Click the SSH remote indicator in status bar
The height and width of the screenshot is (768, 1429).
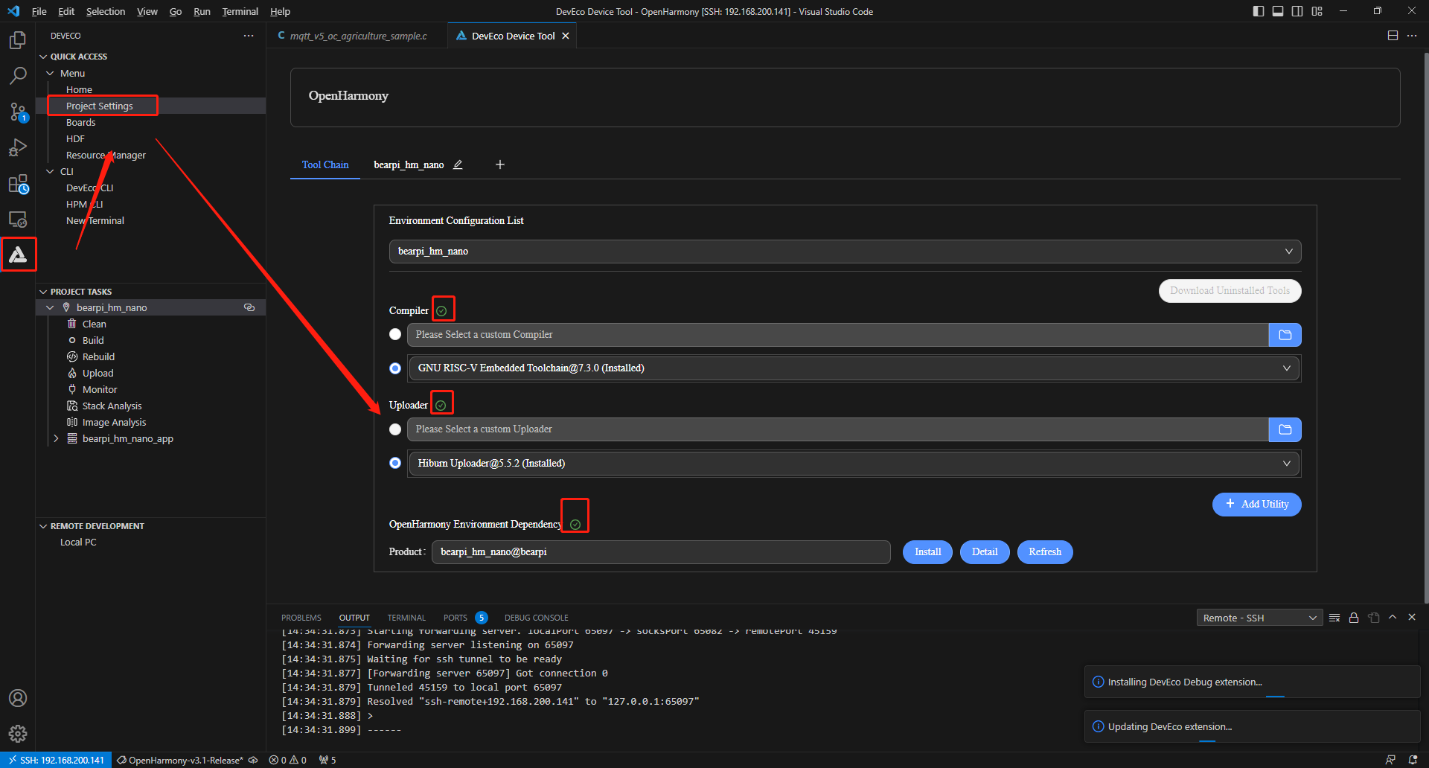click(x=57, y=760)
